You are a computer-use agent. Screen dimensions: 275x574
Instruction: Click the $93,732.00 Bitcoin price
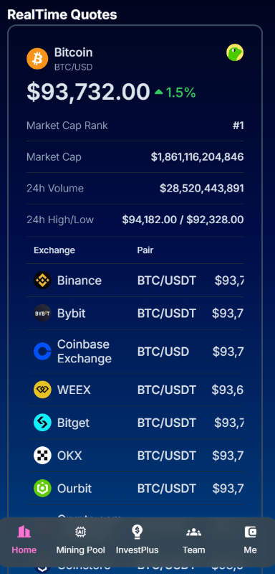point(88,92)
